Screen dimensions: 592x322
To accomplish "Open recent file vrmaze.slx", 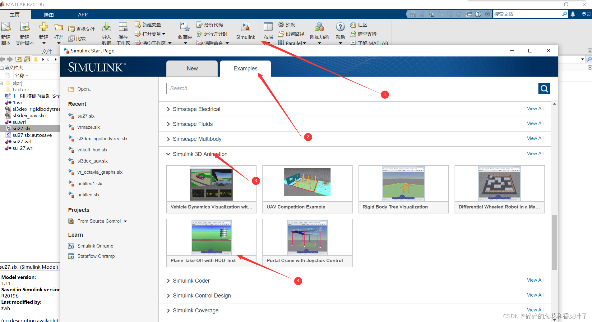I will tap(84, 127).
